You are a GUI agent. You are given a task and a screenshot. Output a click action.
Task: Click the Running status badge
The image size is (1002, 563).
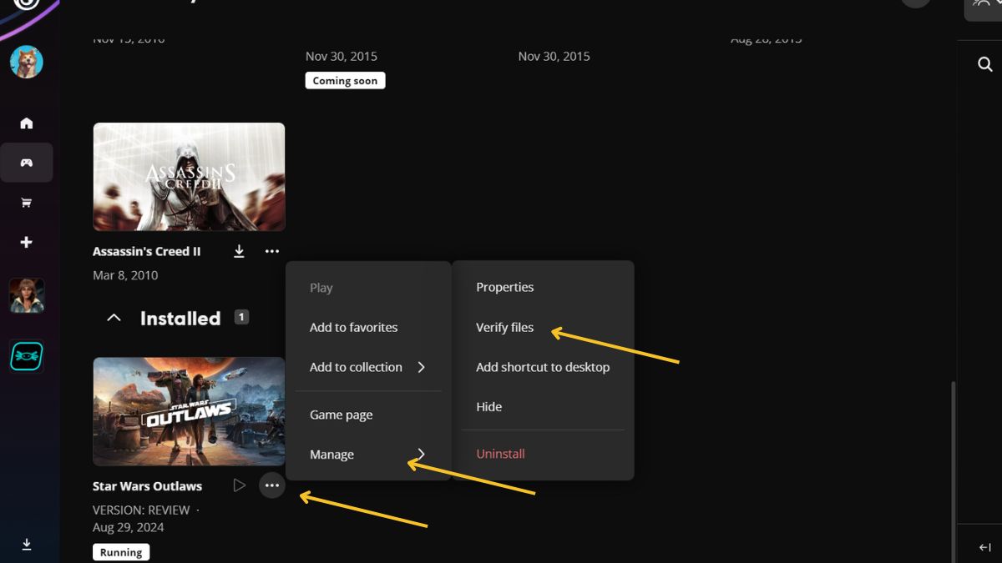click(121, 552)
